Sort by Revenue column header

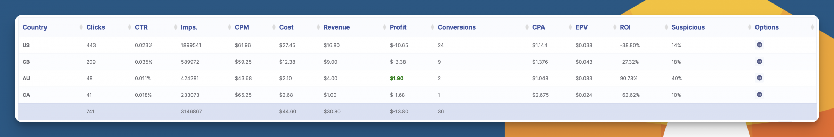coord(336,27)
